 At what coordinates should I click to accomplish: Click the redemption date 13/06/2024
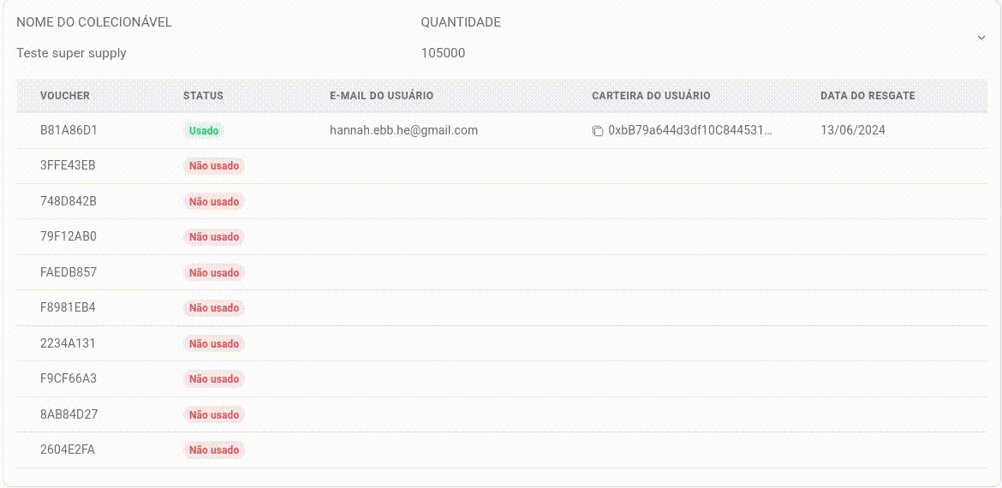(x=853, y=130)
